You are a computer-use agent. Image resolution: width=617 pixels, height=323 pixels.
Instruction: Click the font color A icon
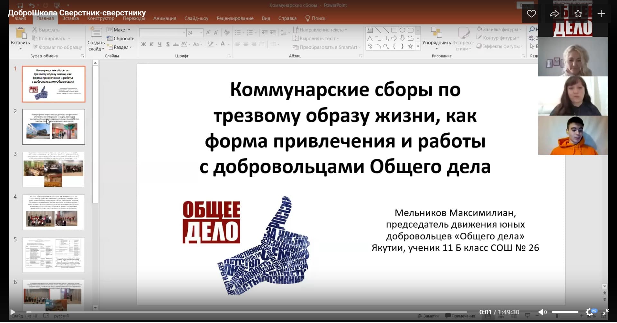222,44
